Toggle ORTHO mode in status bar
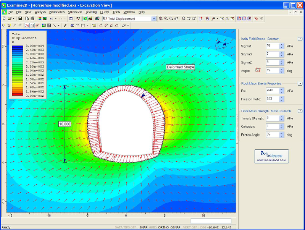 point(163,227)
